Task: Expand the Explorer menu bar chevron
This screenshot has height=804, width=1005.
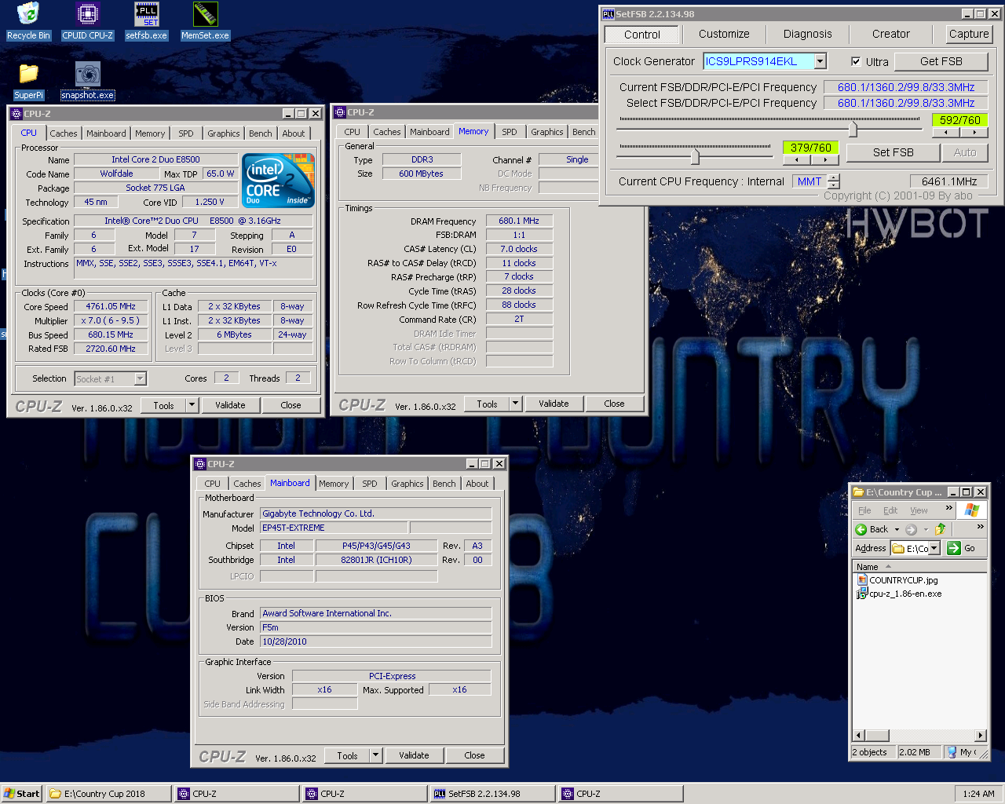Action: coord(948,509)
